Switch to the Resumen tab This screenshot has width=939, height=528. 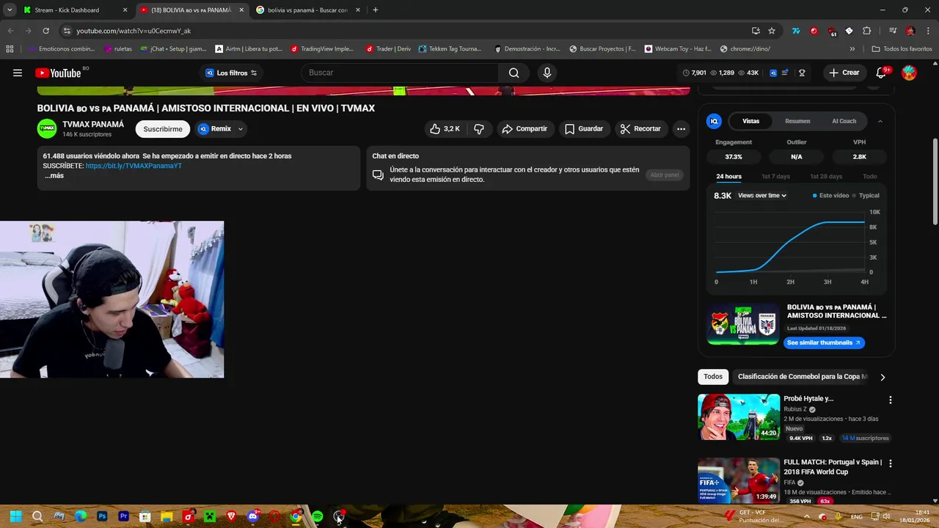(797, 121)
